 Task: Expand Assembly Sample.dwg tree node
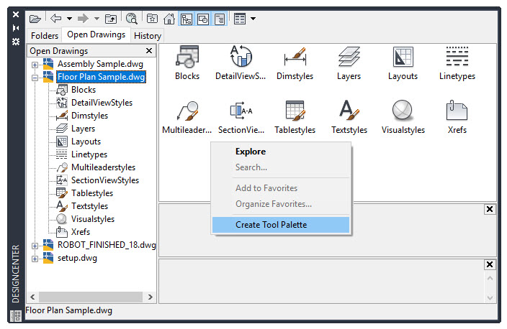[x=35, y=65]
